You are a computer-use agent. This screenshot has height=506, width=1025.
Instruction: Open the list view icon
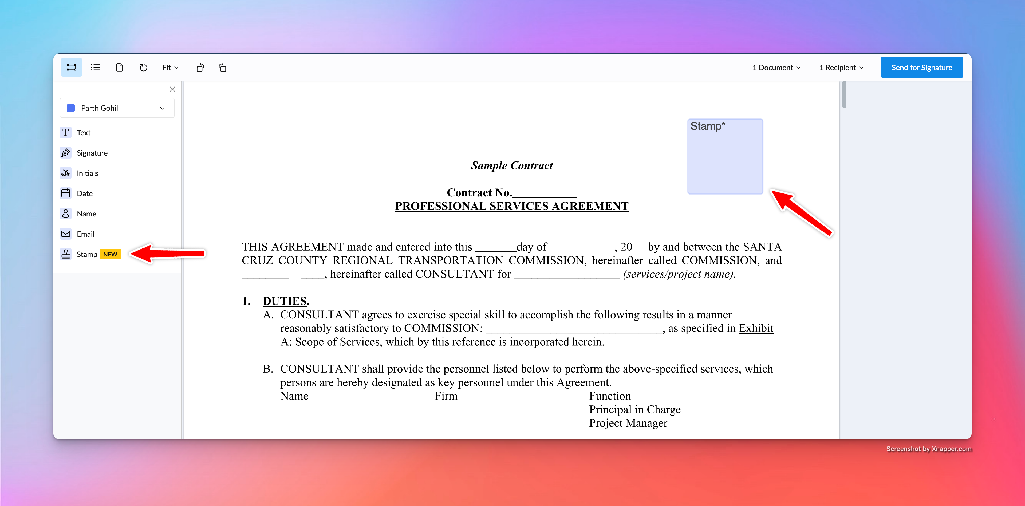[x=96, y=67]
